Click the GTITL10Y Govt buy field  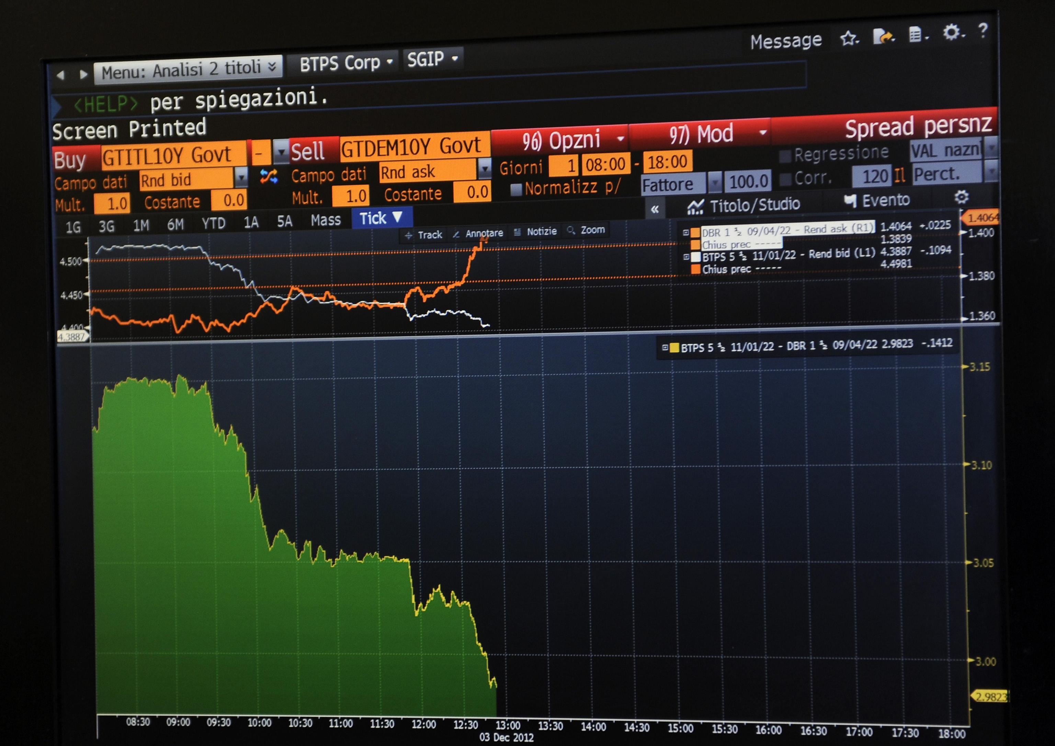click(x=173, y=156)
